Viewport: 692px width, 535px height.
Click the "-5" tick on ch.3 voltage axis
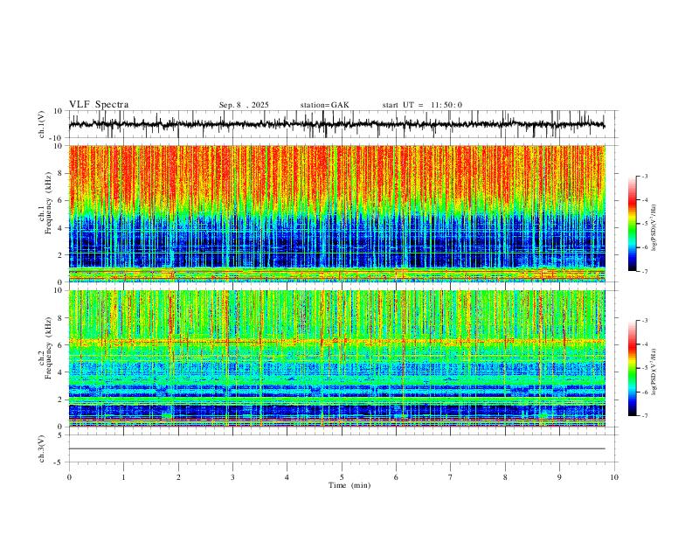point(59,462)
